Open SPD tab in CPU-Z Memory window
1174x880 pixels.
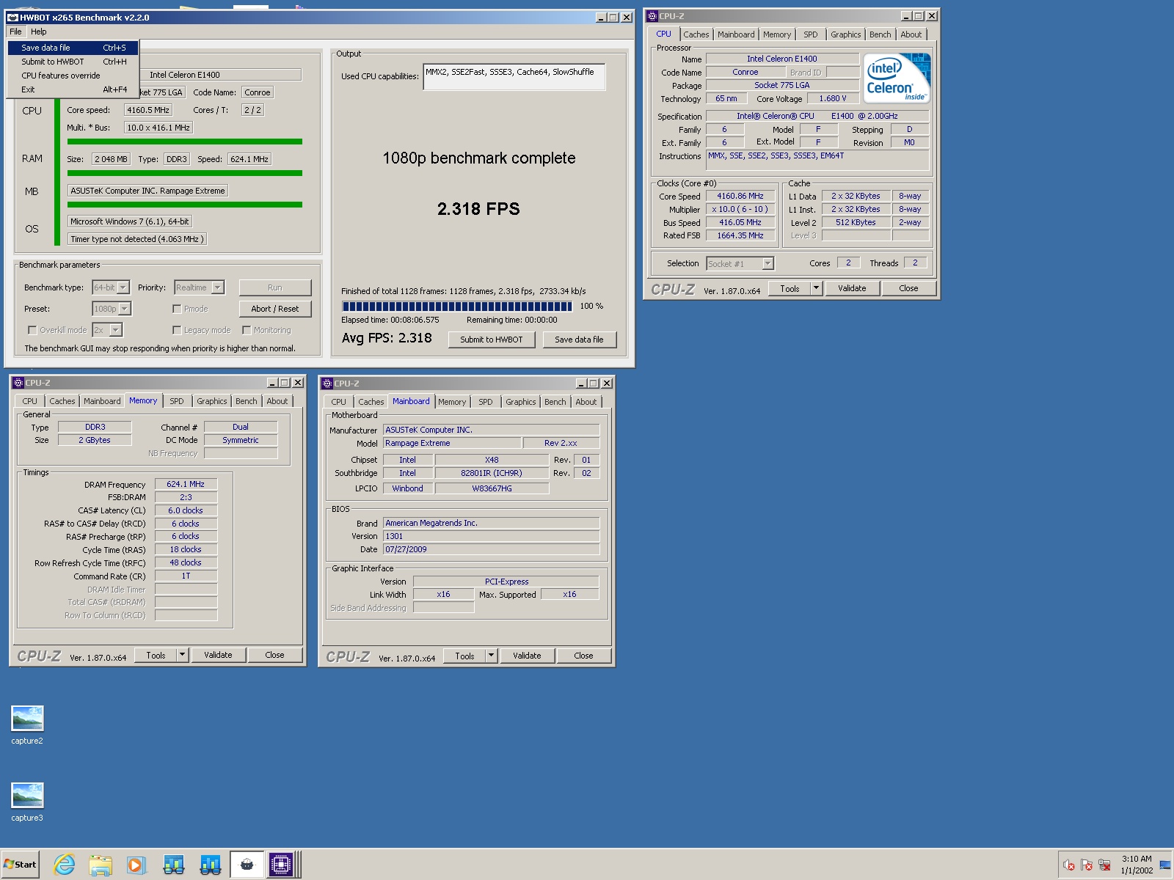pos(177,401)
